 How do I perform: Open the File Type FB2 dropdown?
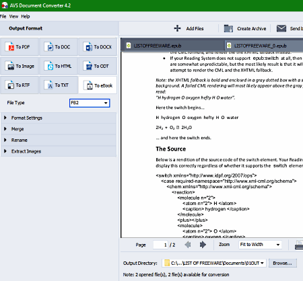coord(90,103)
